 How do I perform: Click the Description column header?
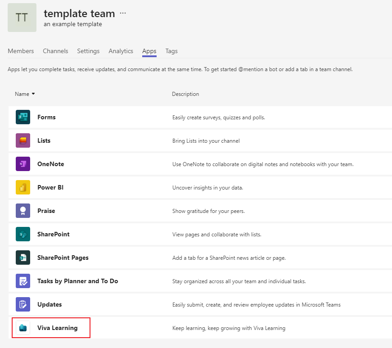[x=185, y=94]
